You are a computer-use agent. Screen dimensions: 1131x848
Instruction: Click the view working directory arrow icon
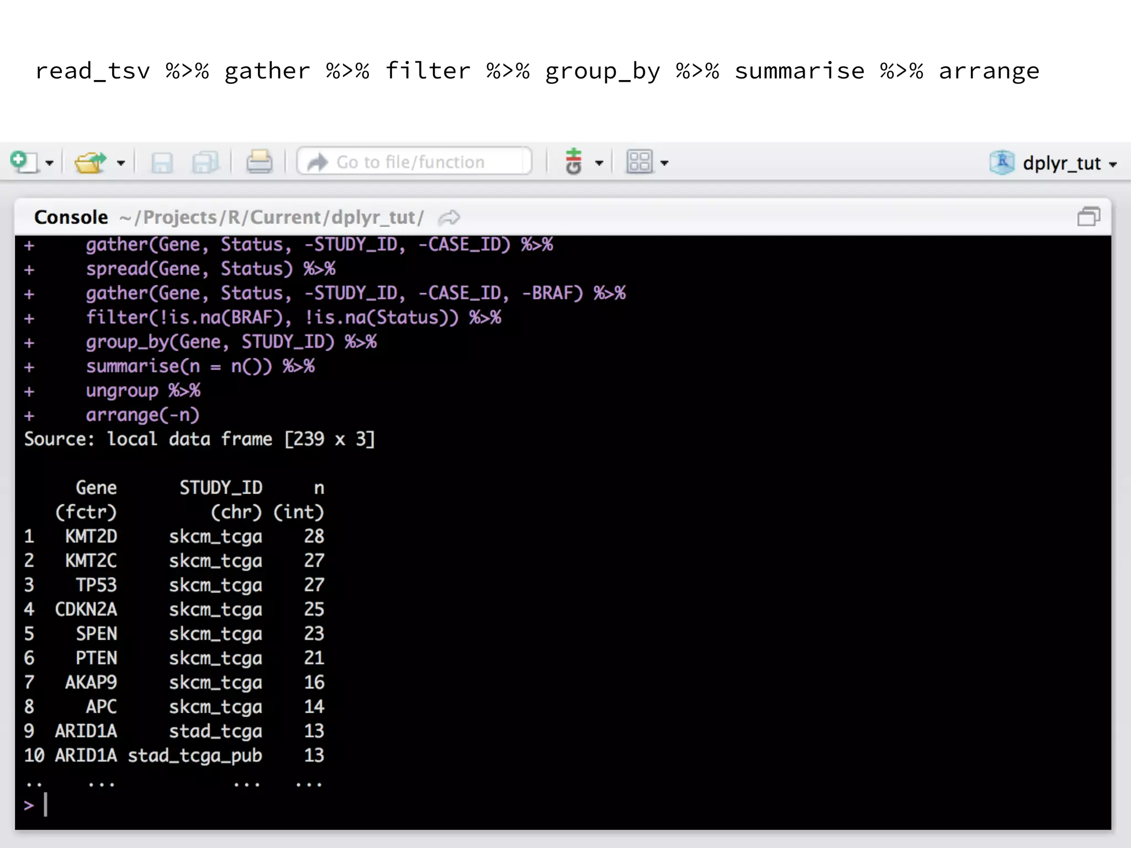coord(449,218)
